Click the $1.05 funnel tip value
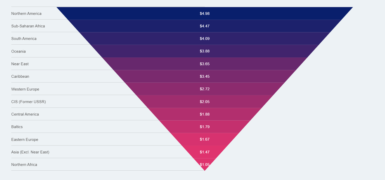 click(x=205, y=164)
